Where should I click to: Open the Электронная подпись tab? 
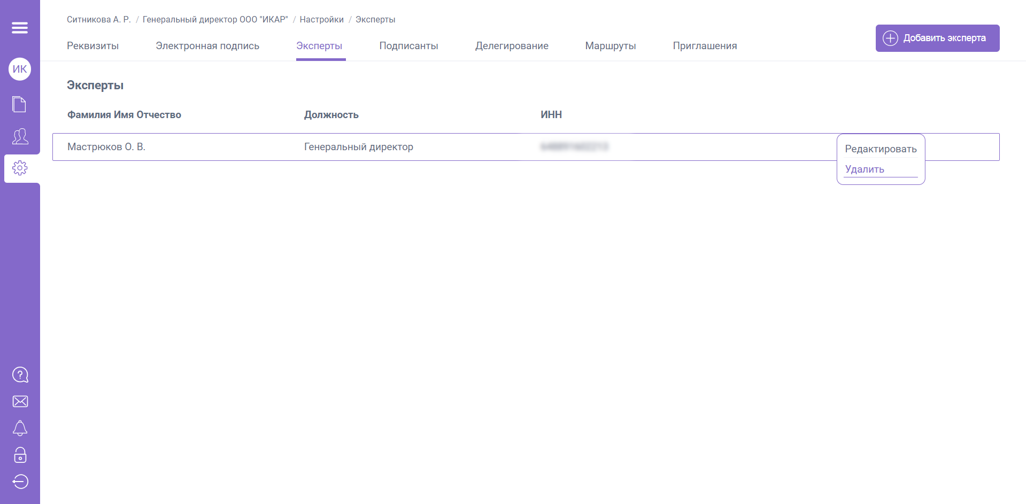coord(207,46)
